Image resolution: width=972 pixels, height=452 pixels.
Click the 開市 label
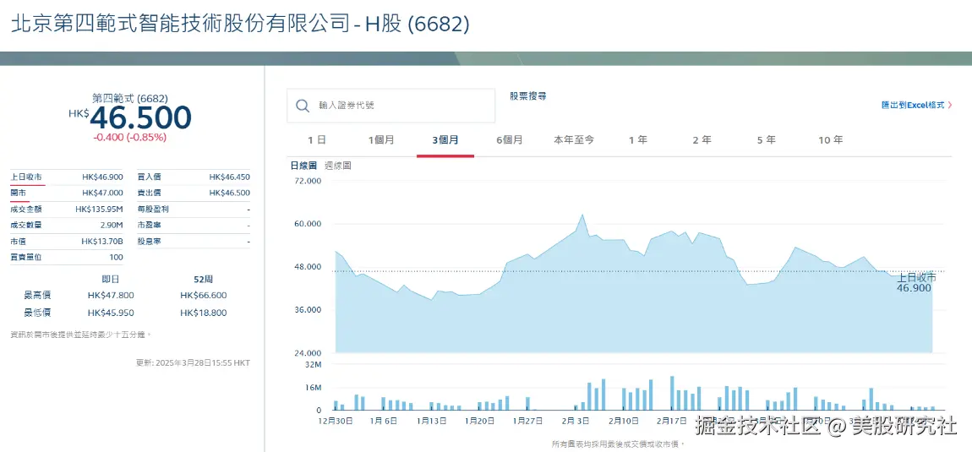19,193
